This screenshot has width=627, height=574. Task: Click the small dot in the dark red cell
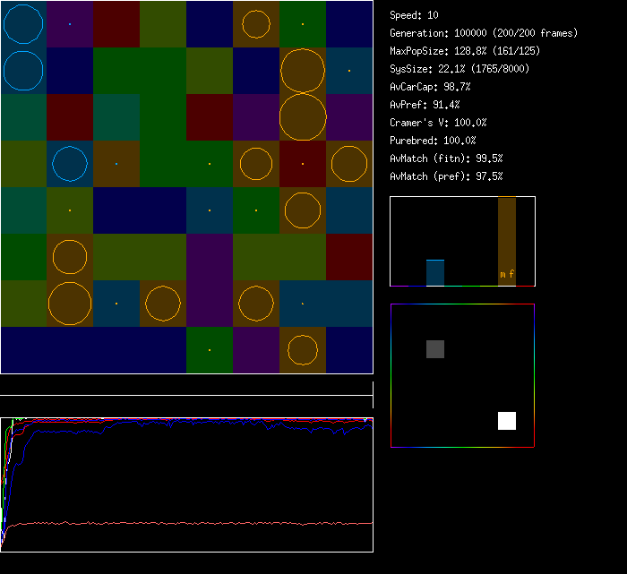tap(303, 164)
